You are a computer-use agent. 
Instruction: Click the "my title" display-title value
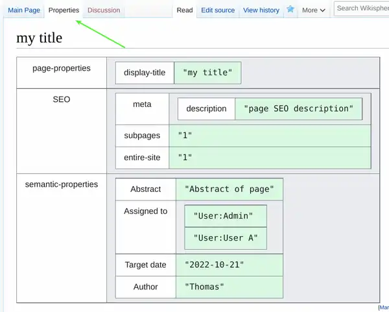tap(207, 73)
